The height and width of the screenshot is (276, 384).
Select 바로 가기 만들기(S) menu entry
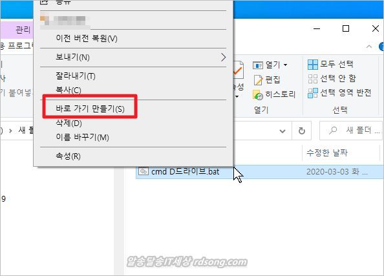pos(90,109)
